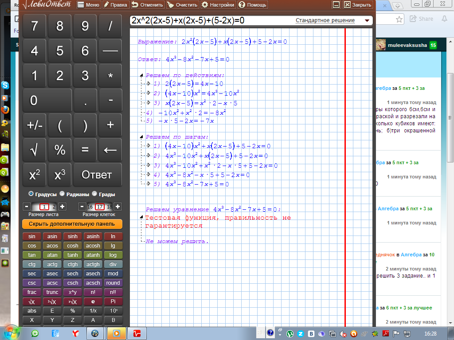
Task: Click the Не можем решить text
Action: pos(177,241)
